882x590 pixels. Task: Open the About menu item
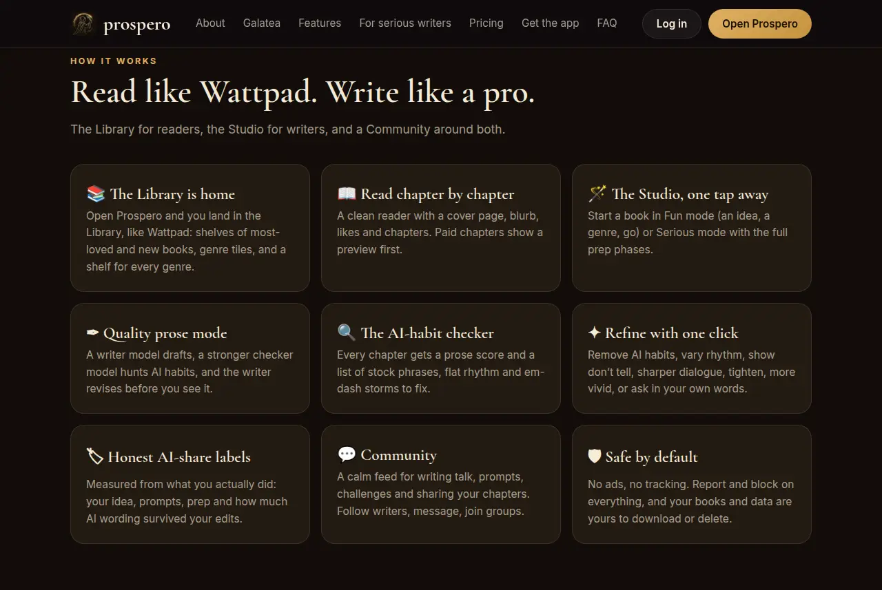pyautogui.click(x=210, y=23)
